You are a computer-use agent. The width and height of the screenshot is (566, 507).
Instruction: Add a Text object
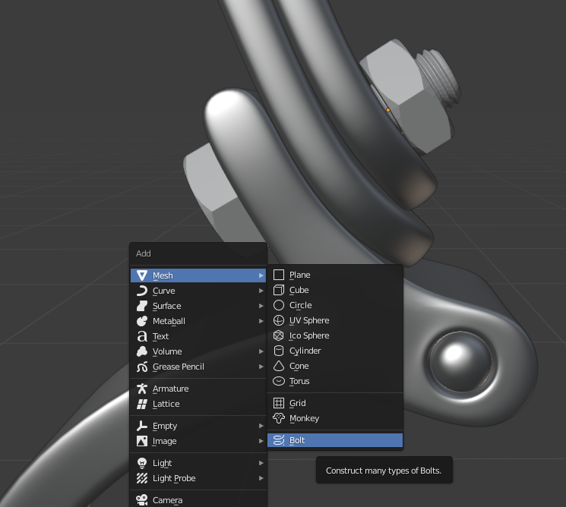click(198, 336)
